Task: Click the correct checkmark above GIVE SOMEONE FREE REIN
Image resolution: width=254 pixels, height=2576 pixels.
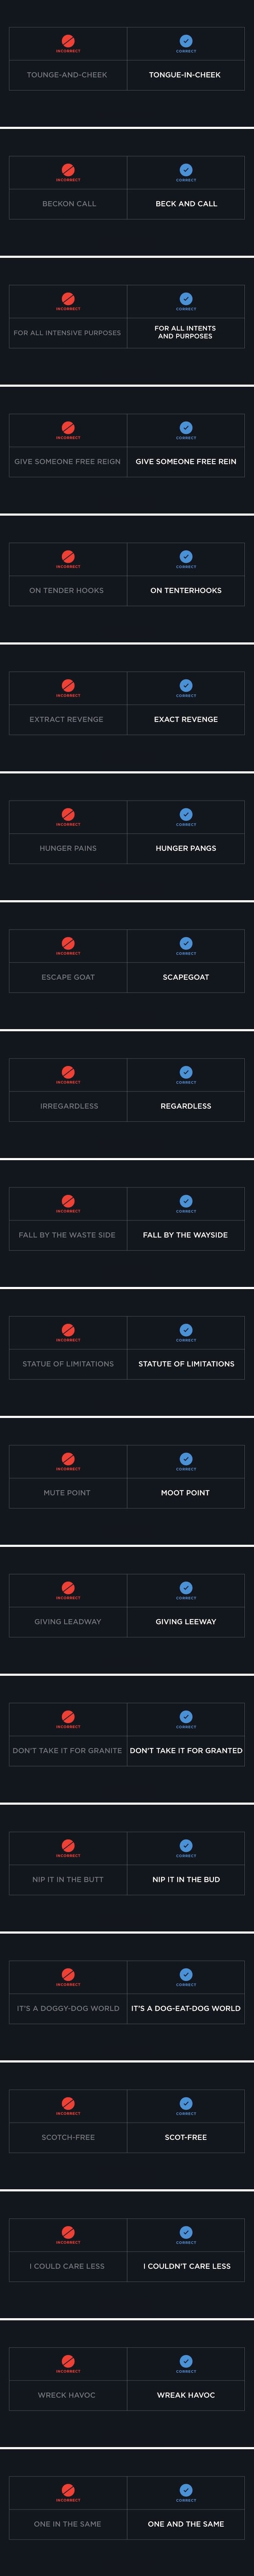Action: click(186, 428)
